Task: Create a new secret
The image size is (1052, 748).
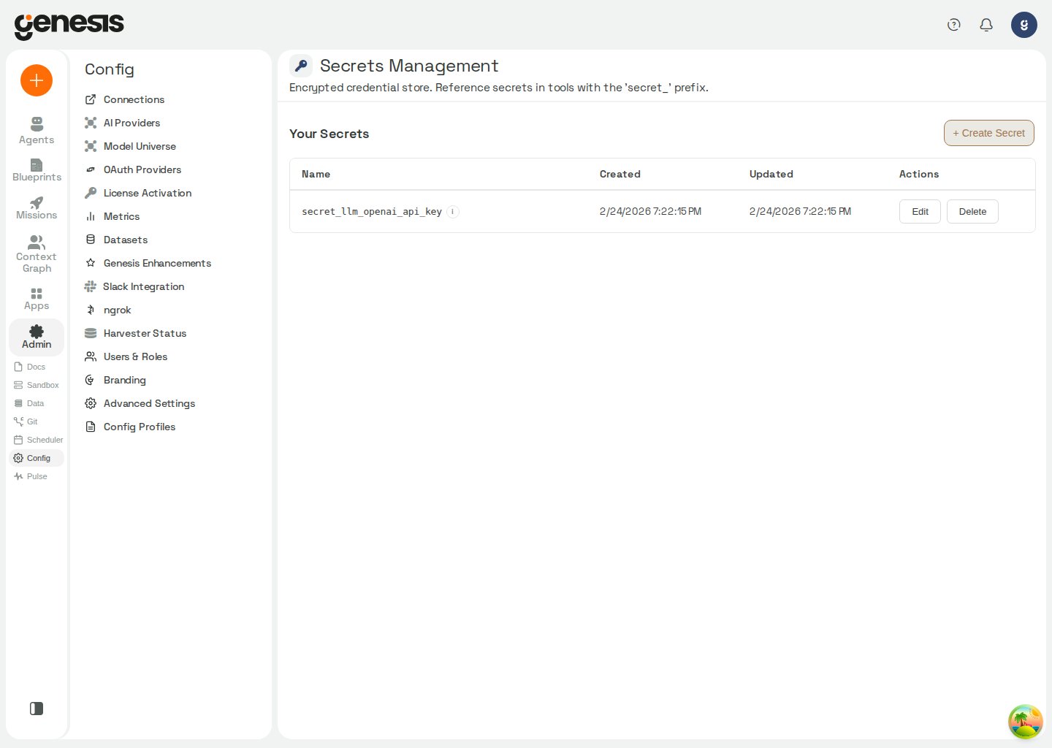Action: point(989,133)
